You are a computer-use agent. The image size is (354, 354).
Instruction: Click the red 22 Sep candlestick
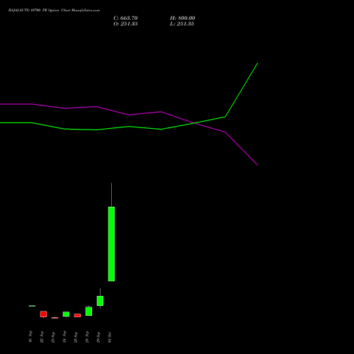coord(43,314)
